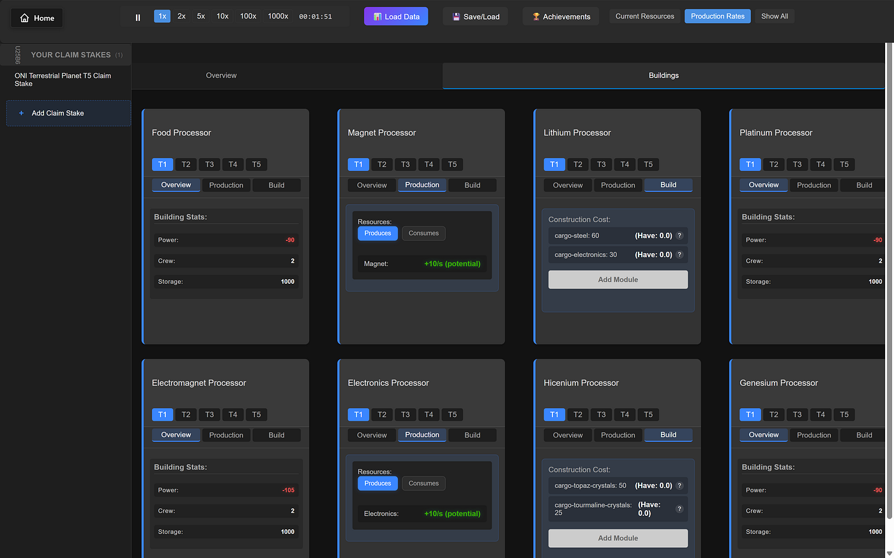
Task: Set simulation speed to 100x
Action: point(248,16)
